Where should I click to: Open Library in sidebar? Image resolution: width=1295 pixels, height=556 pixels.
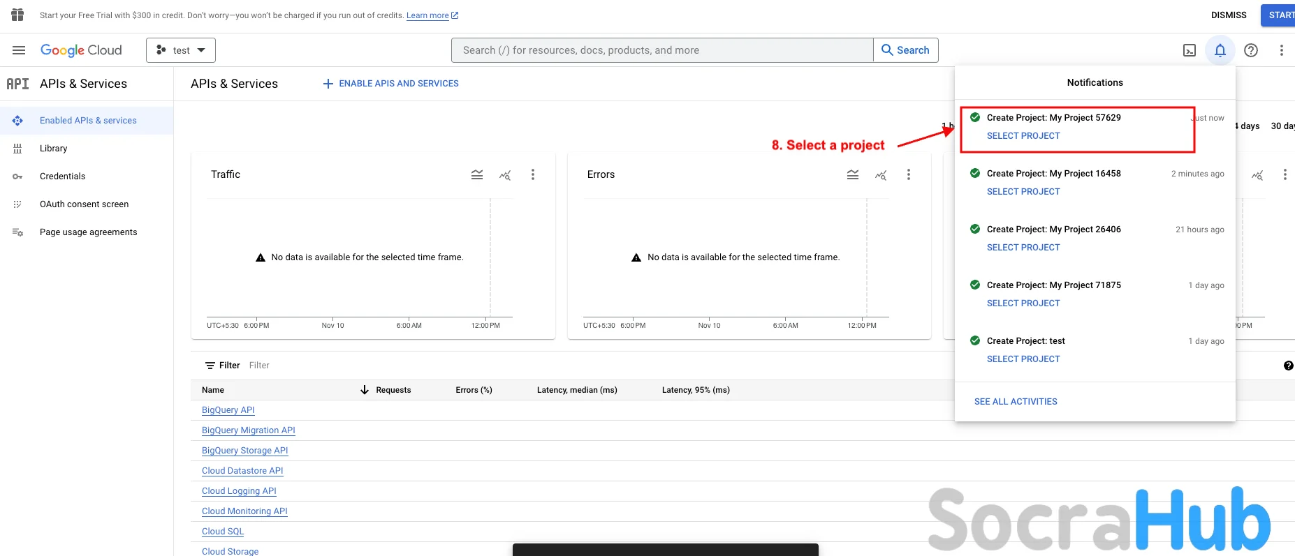[x=53, y=149]
